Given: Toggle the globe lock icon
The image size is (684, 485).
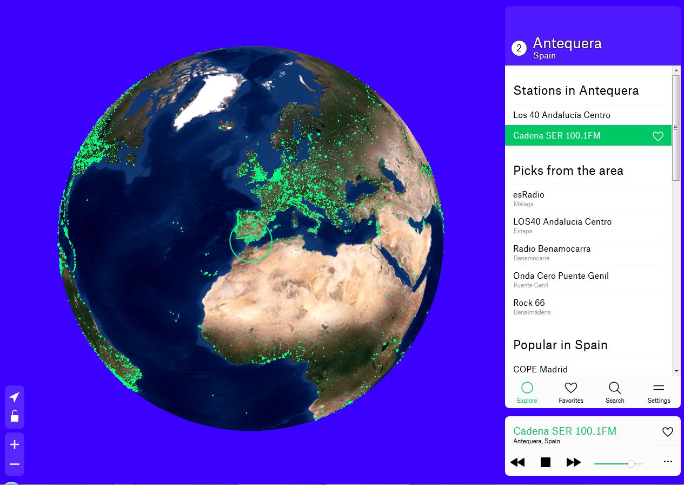Looking at the screenshot, I should pos(15,416).
